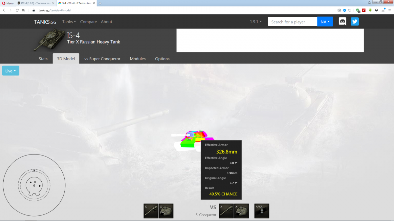The image size is (394, 221).
Task: Select the IS-4 turret module icon
Action: point(166,211)
